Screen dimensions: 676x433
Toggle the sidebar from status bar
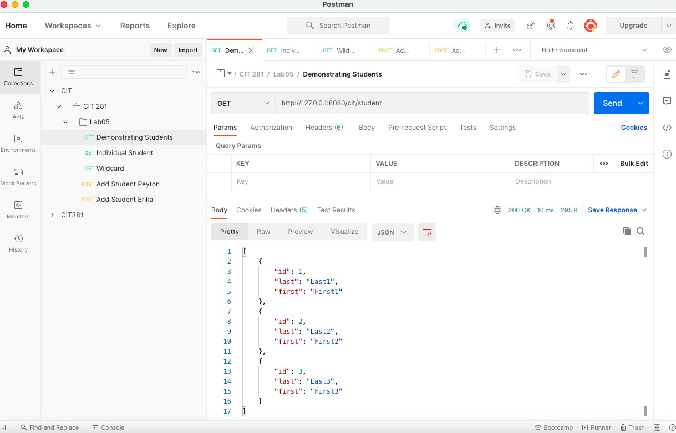click(x=6, y=427)
